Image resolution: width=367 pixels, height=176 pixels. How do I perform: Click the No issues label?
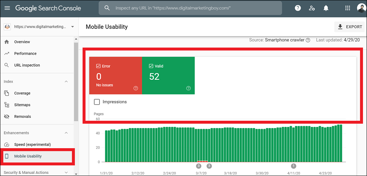pyautogui.click(x=104, y=85)
